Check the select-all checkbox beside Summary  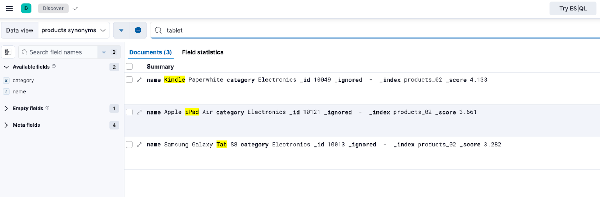click(129, 66)
